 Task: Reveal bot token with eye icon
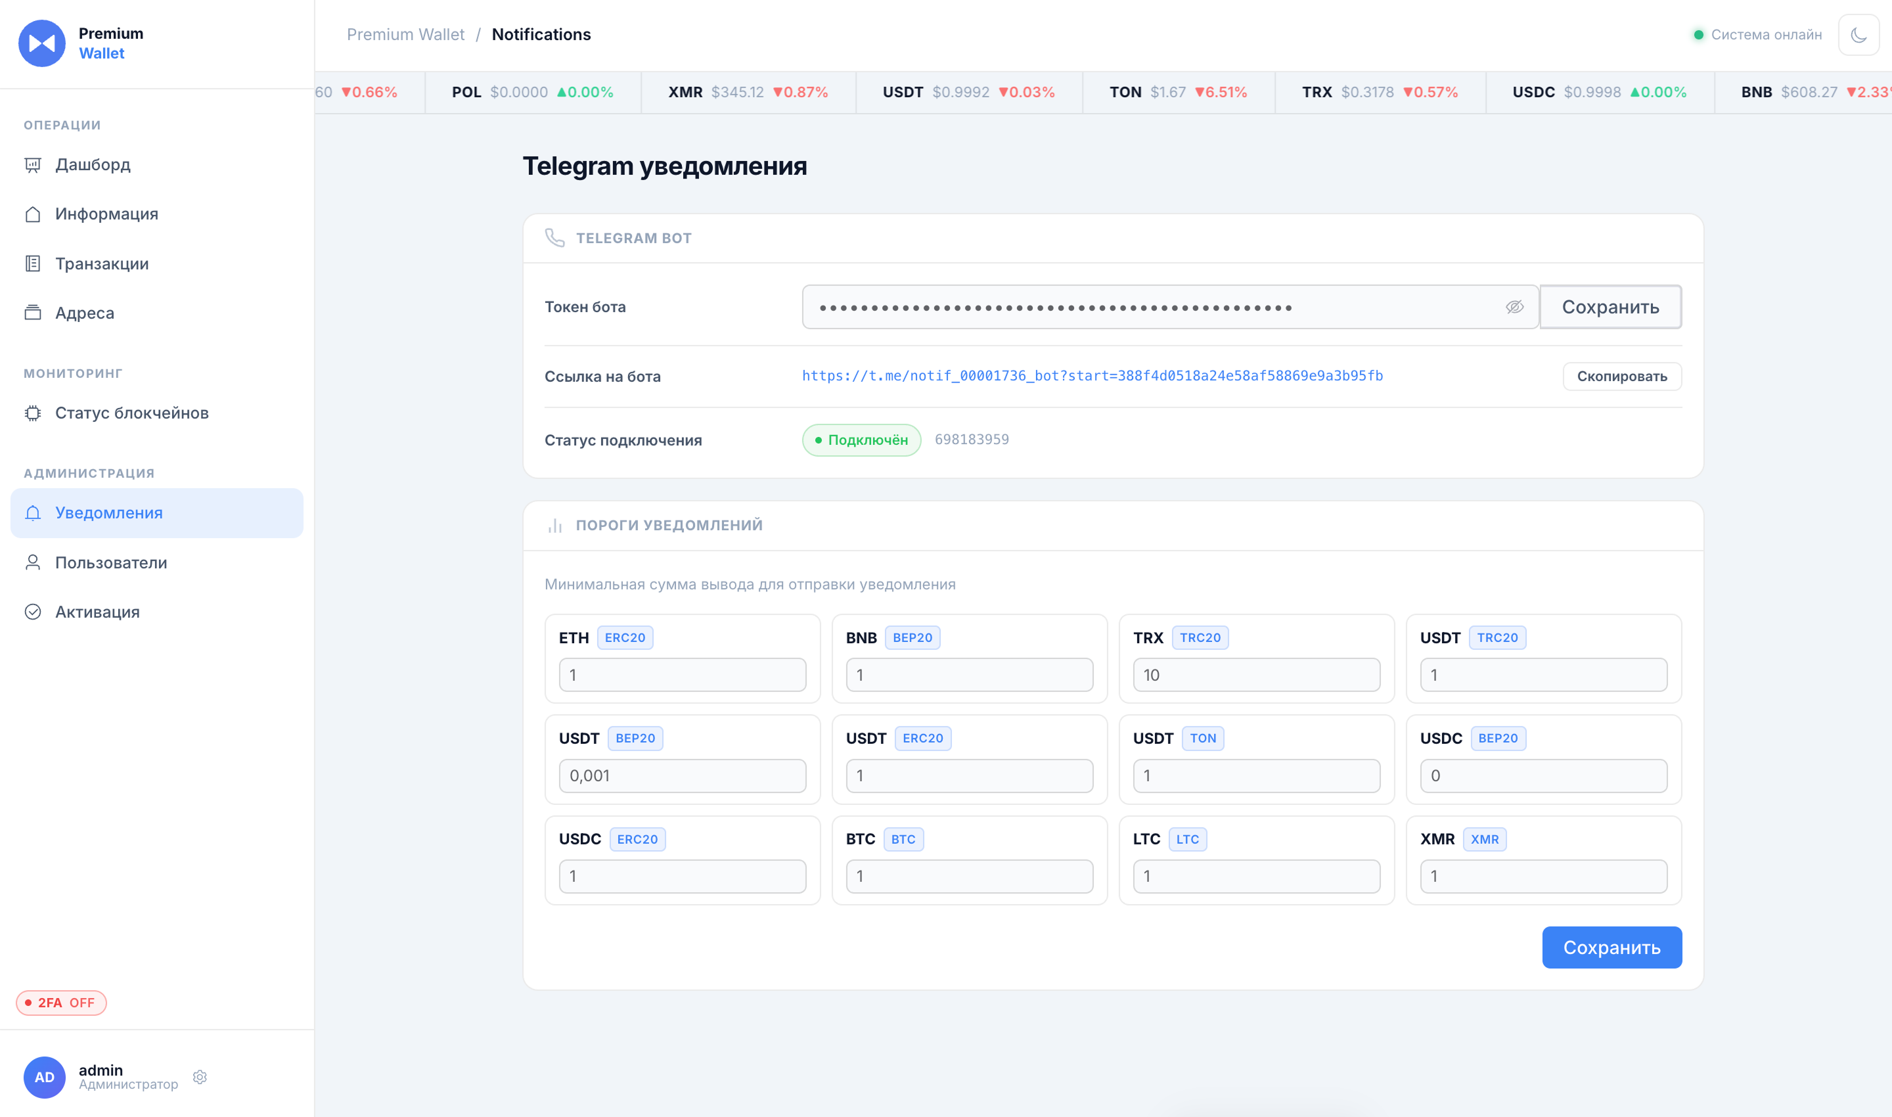pos(1514,307)
